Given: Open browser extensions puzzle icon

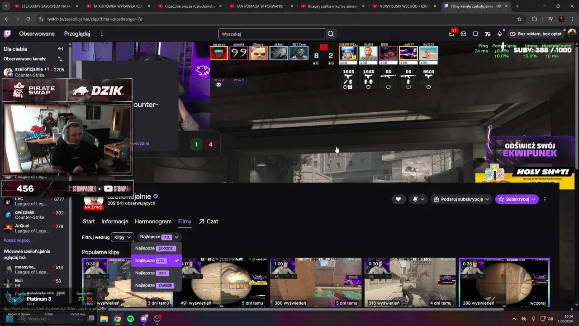Looking at the screenshot, I should [x=534, y=19].
